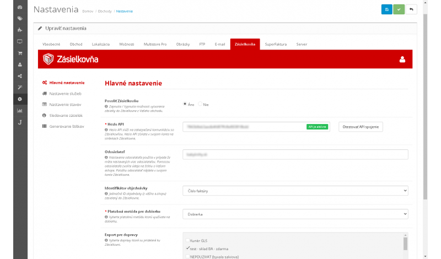Click the Export pre dopravy list scrollbar thumb
The width and height of the screenshot is (441, 259).
(x=405, y=244)
